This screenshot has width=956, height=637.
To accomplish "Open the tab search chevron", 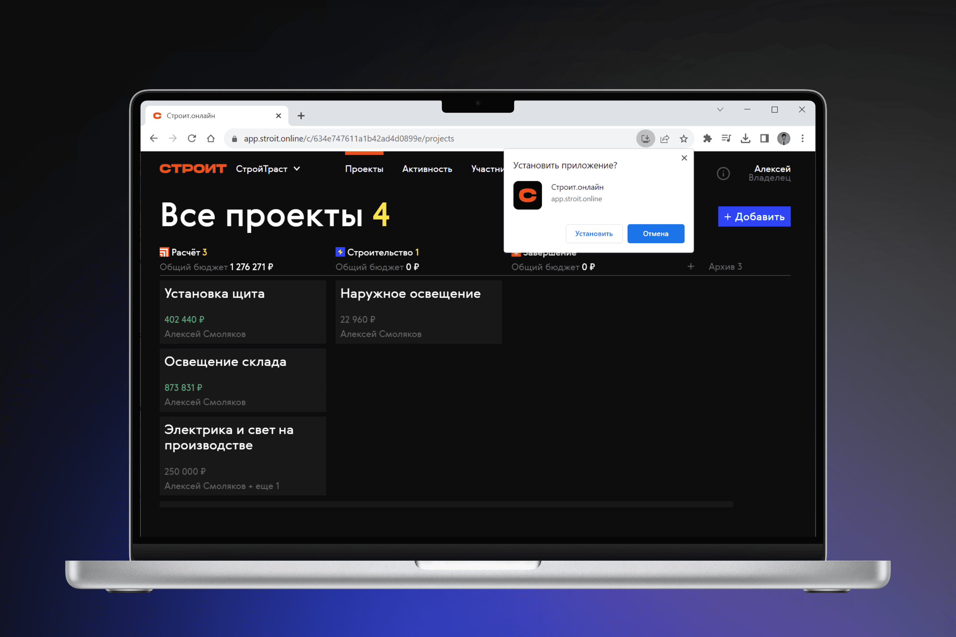I will click(x=721, y=109).
